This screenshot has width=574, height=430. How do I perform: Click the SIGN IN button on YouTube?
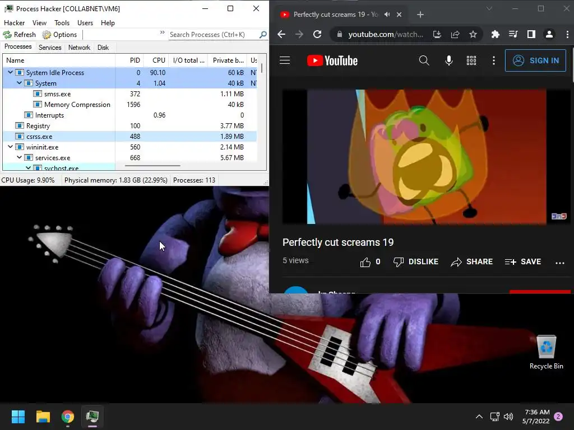pyautogui.click(x=535, y=60)
